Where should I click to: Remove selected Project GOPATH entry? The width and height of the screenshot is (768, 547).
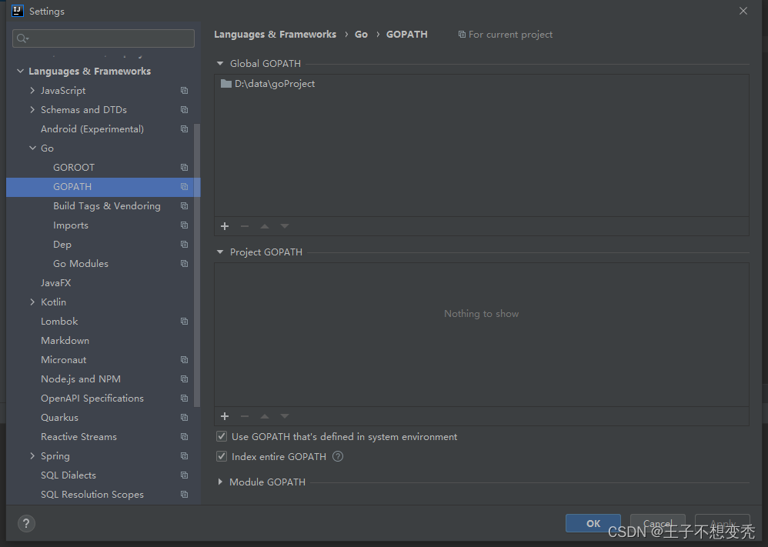[245, 416]
